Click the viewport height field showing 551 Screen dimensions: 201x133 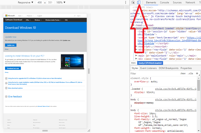click(50, 2)
